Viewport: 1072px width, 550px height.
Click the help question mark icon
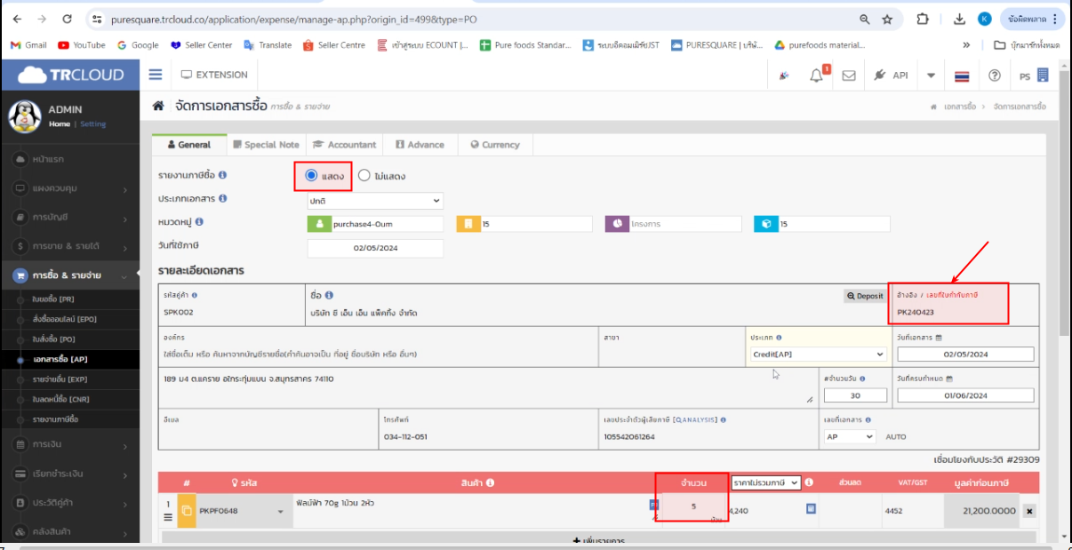[995, 76]
